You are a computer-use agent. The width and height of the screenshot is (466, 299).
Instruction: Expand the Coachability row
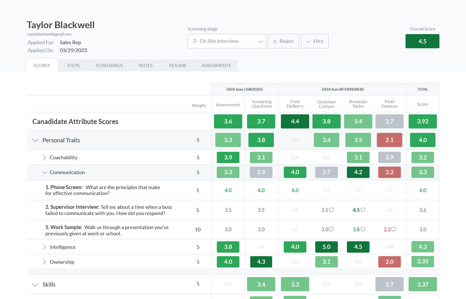click(x=44, y=158)
